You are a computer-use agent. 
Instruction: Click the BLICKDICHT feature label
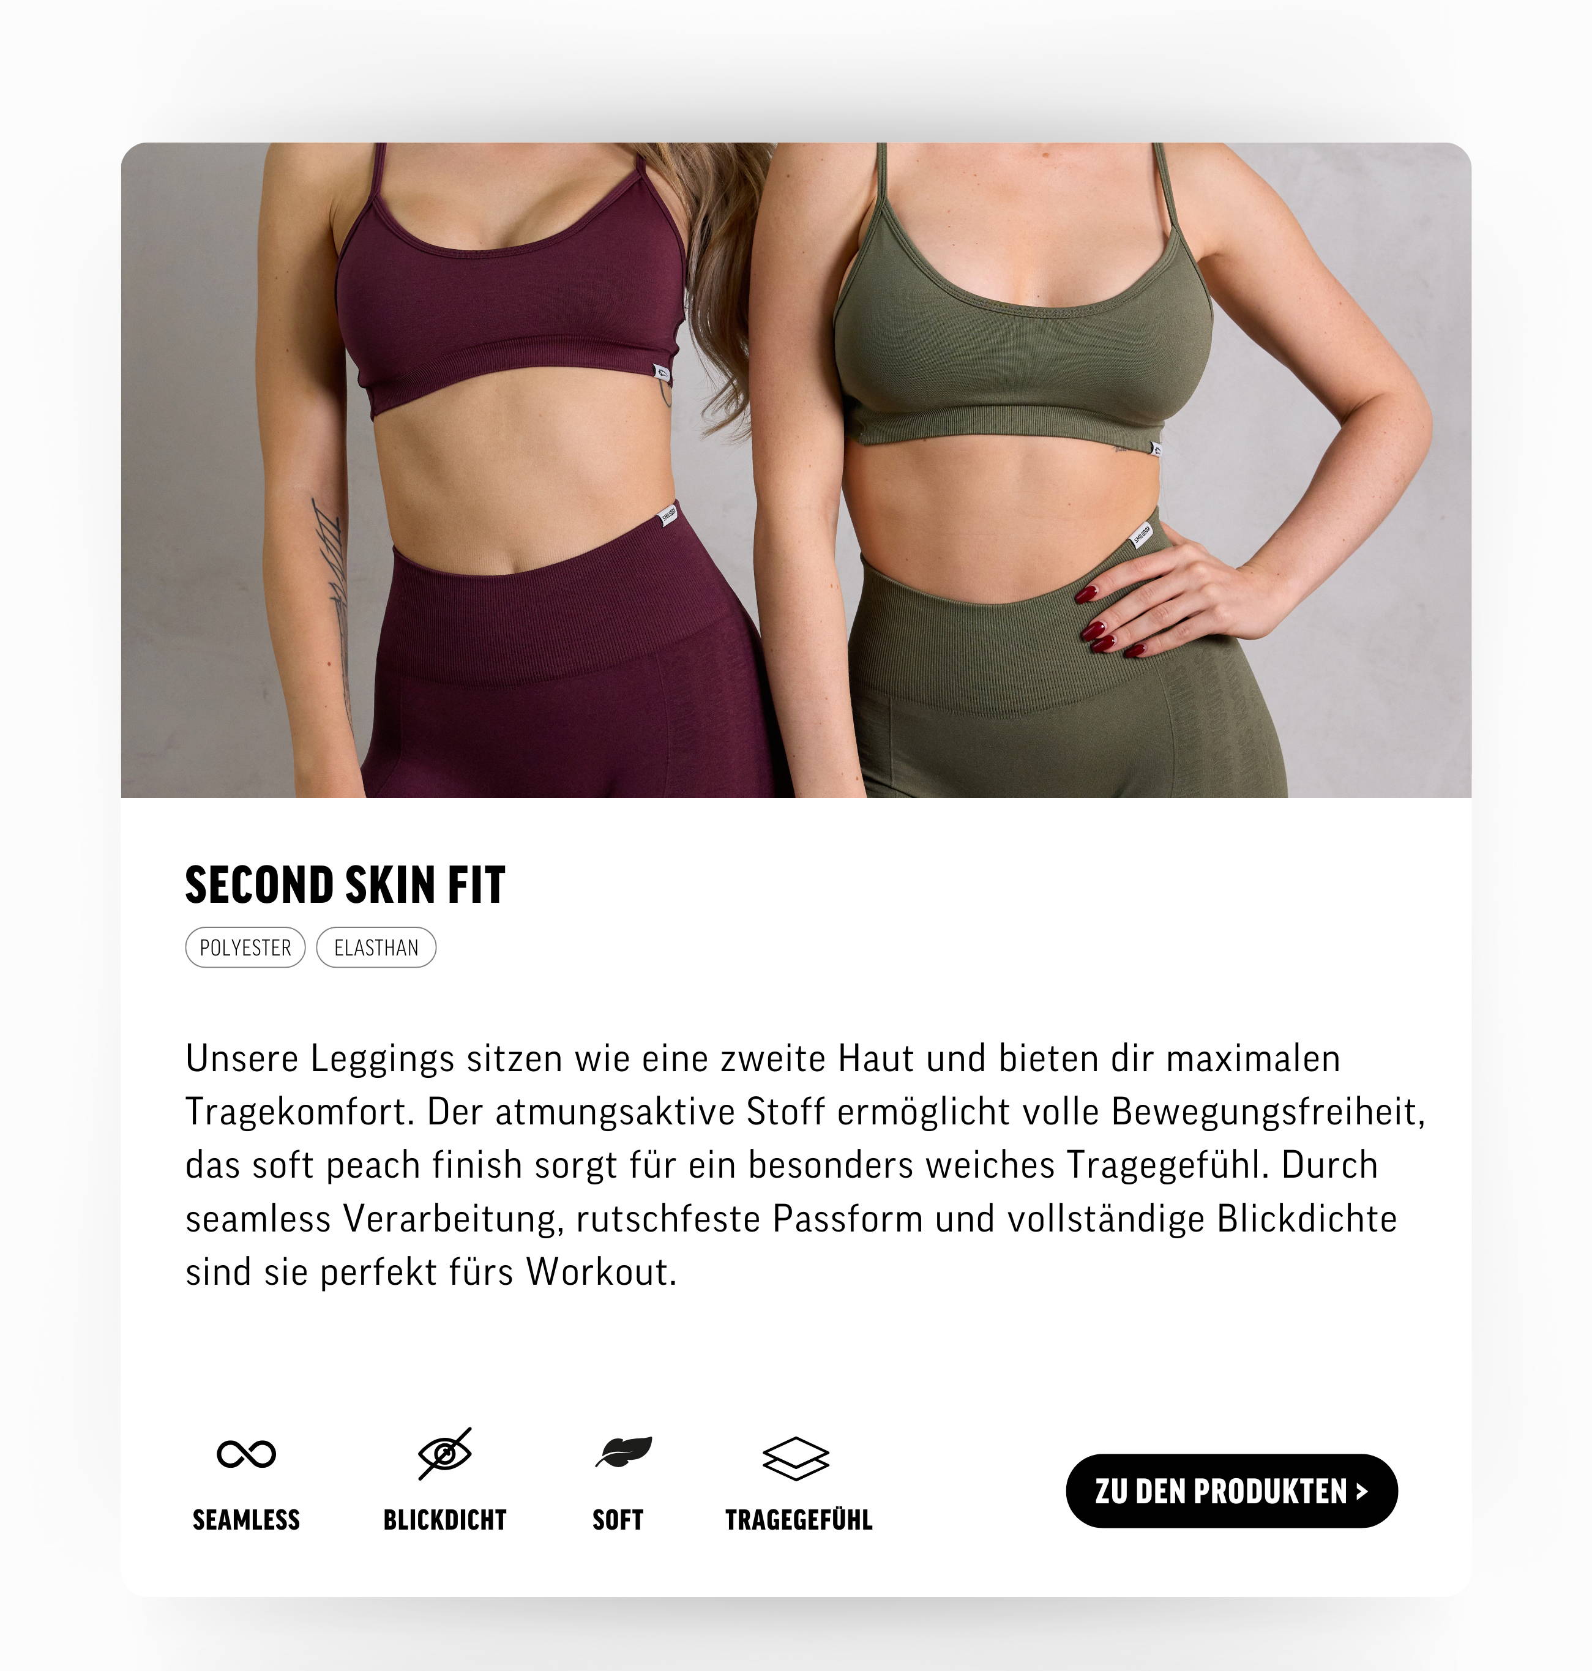tap(445, 1519)
